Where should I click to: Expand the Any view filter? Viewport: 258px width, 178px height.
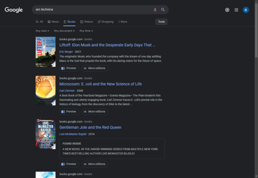(42, 31)
